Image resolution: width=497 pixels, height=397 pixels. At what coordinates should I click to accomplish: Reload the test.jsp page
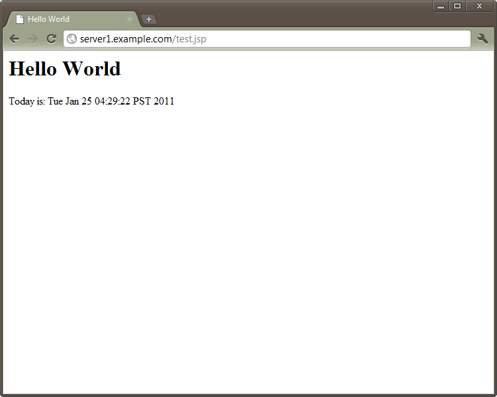click(52, 38)
